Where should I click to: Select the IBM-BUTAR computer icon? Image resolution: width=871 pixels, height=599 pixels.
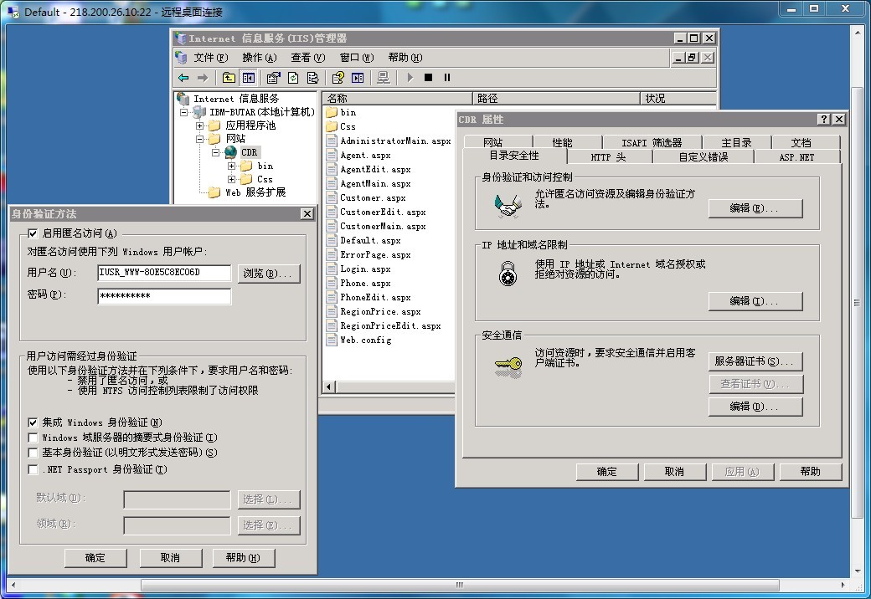click(199, 112)
